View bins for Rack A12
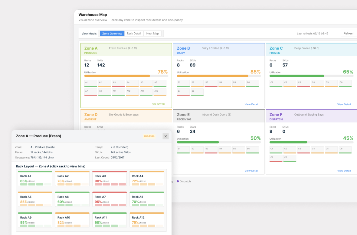 coord(147,220)
